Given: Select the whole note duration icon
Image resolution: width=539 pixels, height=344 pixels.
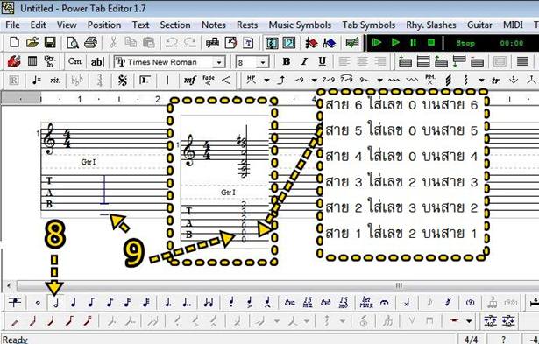Looking at the screenshot, I should point(38,303).
